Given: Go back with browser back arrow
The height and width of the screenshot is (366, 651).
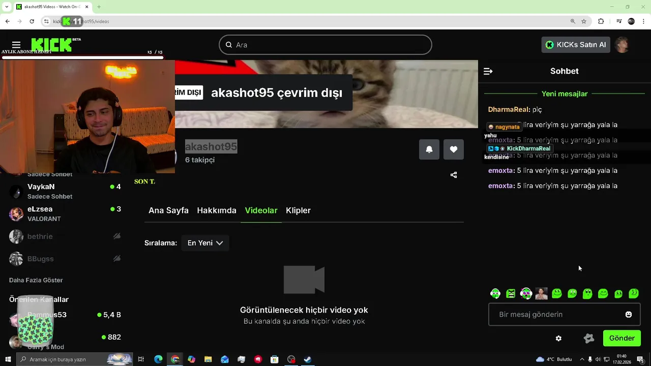Looking at the screenshot, I should point(7,21).
